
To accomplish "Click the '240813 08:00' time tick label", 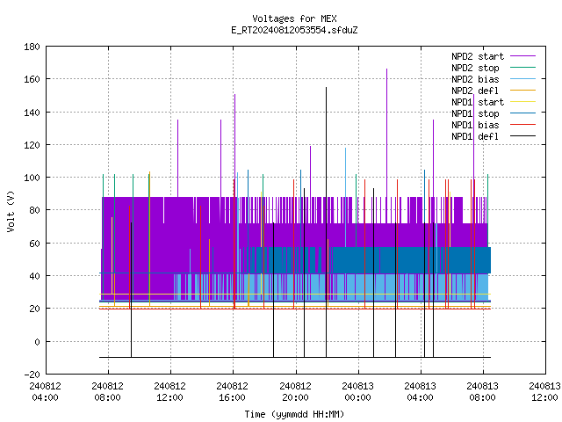I will [x=482, y=392].
